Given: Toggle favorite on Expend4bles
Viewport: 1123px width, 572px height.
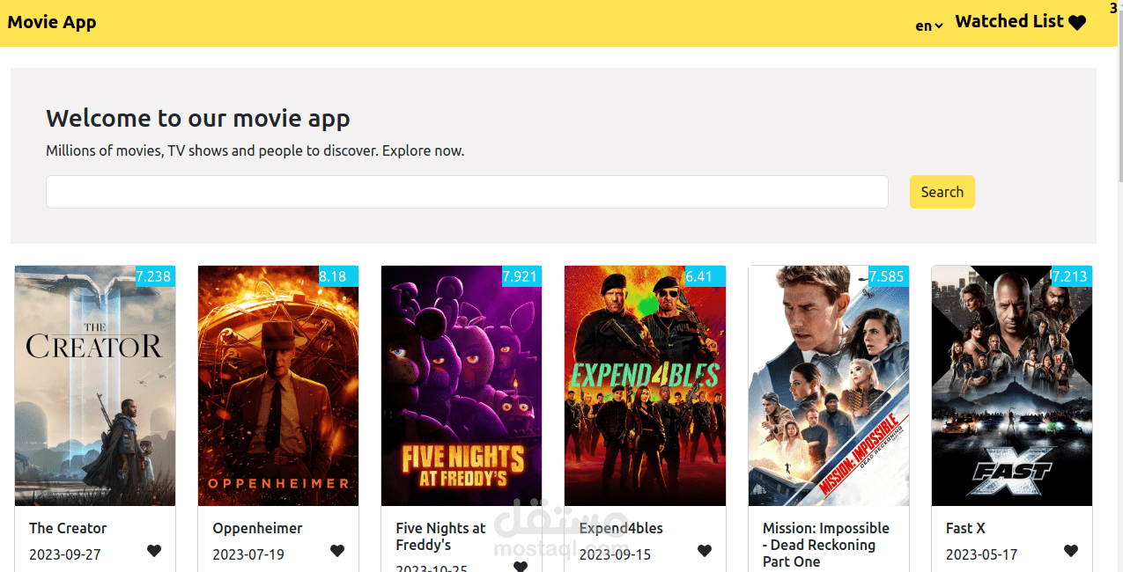Looking at the screenshot, I should [x=704, y=551].
